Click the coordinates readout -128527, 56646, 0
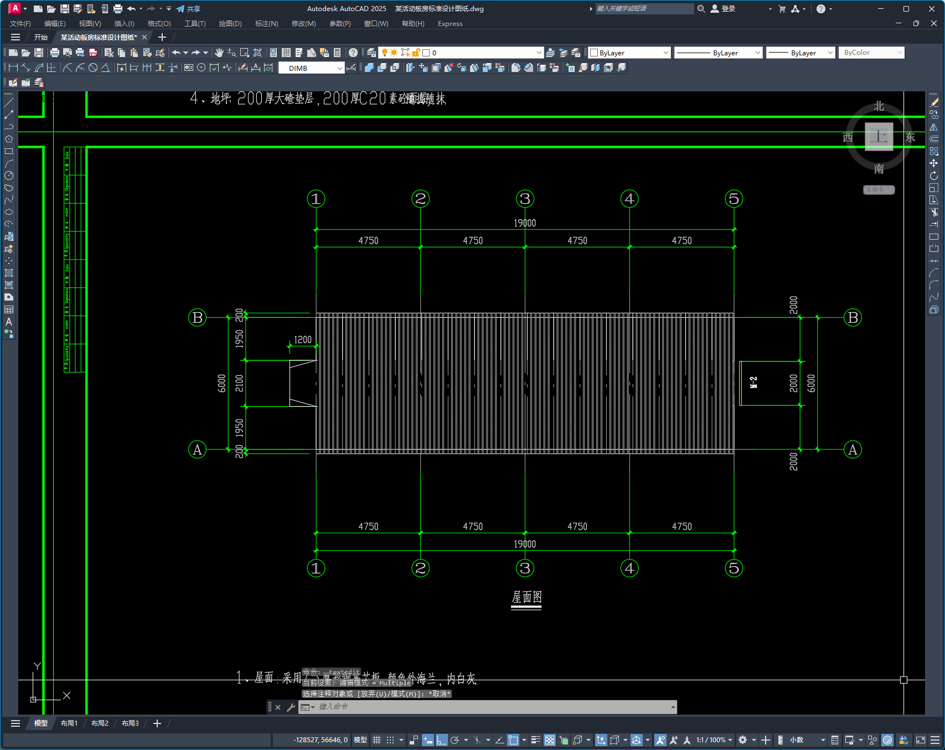Image resolution: width=945 pixels, height=750 pixels. [321, 740]
